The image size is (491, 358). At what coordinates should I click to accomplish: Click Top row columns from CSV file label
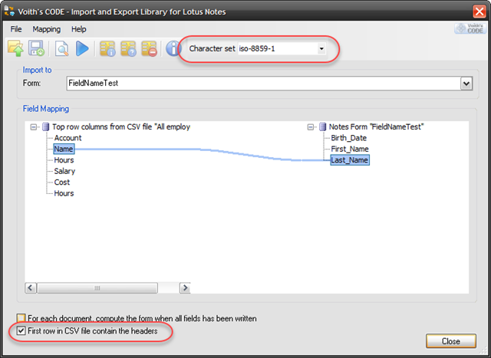[121, 126]
